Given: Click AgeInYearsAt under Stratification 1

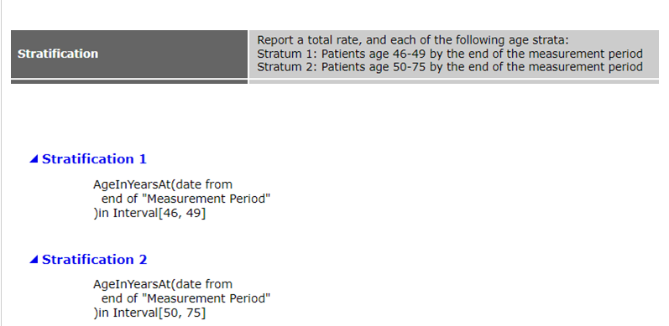Looking at the screenshot, I should 133,184.
